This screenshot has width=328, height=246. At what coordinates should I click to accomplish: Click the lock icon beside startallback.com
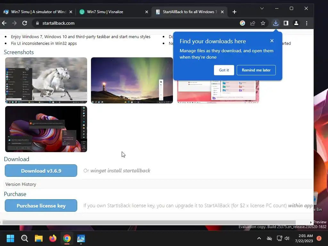tap(37, 23)
